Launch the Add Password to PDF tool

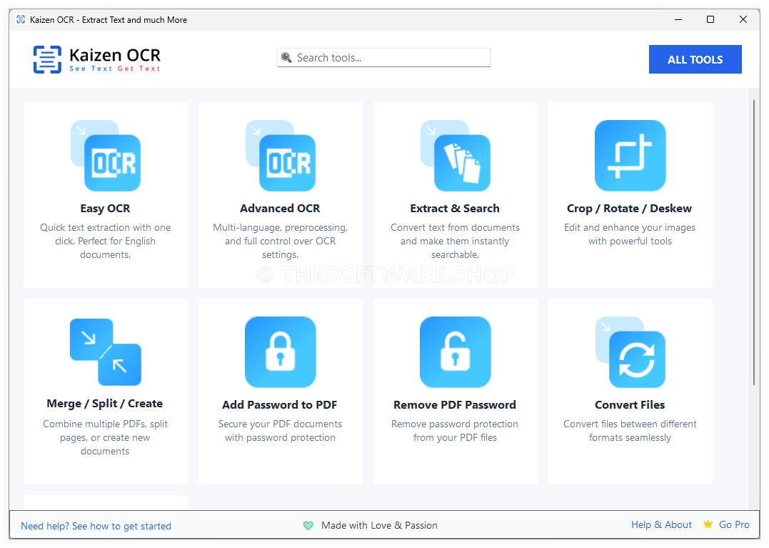point(280,391)
